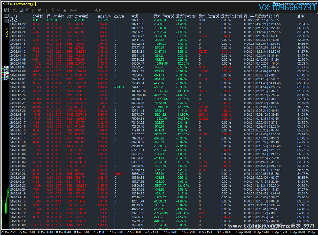Click the total lots value 68.68
318x235 pixels.
click(x=37, y=107)
